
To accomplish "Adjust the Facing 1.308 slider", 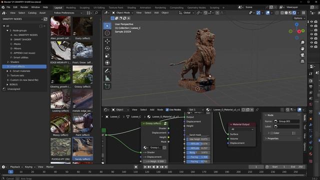I will point(198,157).
